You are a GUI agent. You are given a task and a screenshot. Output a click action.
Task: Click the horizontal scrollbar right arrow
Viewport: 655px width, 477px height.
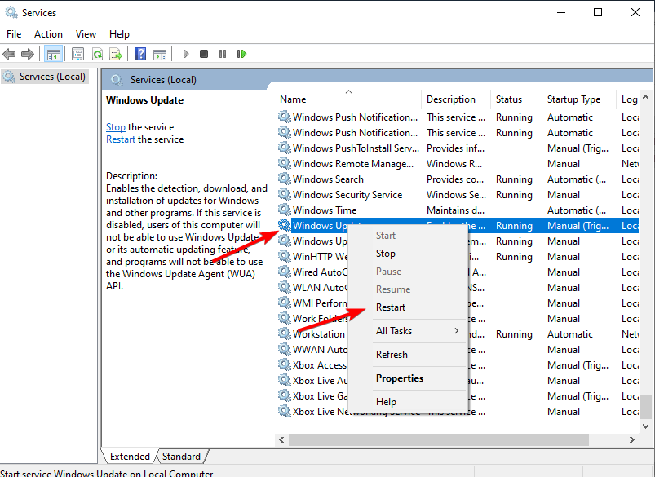[631, 439]
